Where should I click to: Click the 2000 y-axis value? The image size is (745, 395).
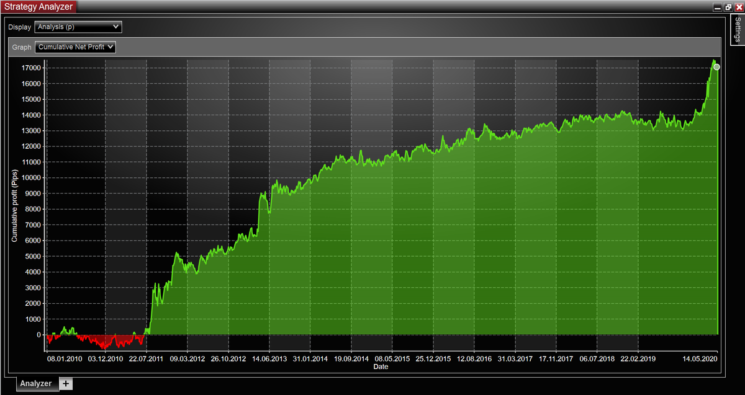tap(33, 303)
